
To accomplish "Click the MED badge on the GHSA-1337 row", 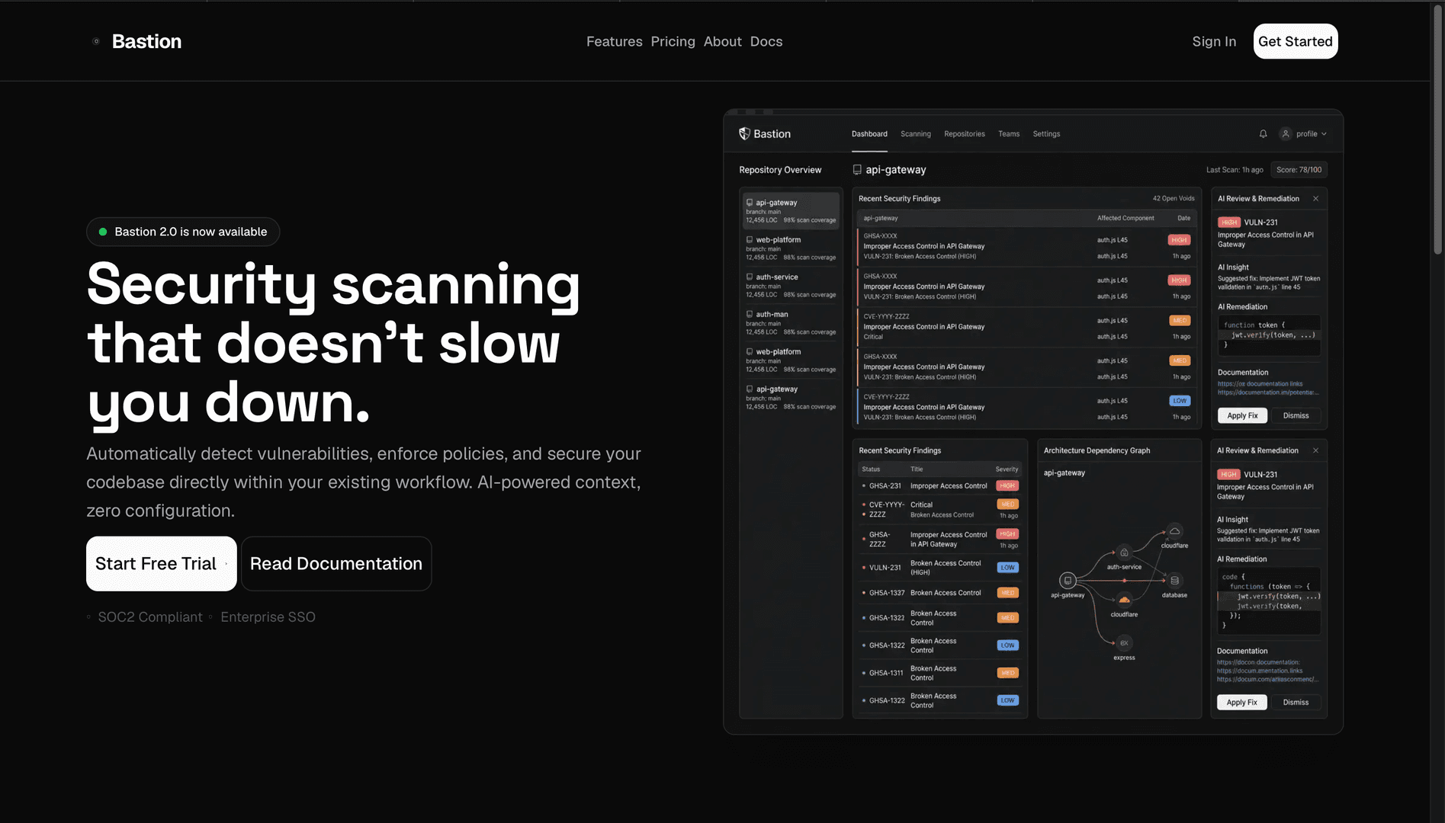I will (1007, 593).
